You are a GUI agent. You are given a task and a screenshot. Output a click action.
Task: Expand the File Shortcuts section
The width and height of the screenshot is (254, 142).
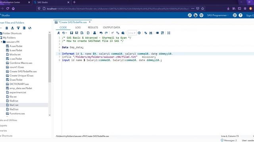6,136
